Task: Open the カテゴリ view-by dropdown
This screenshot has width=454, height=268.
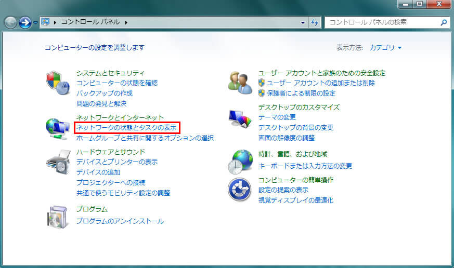Action: pyautogui.click(x=385, y=47)
